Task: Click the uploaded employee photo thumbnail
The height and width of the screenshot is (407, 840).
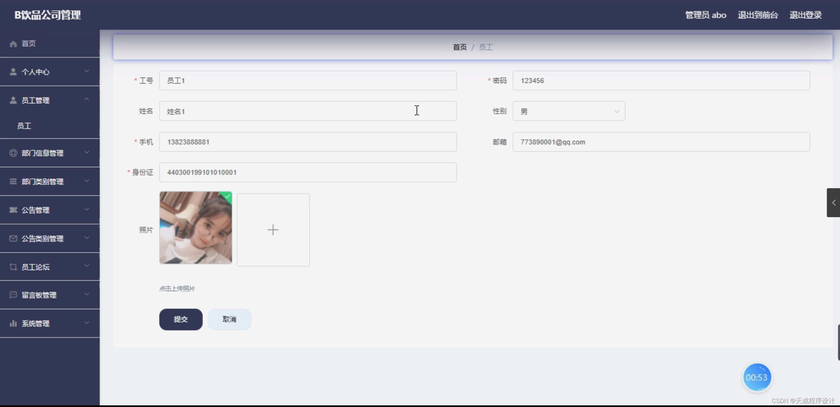Action: tap(196, 228)
